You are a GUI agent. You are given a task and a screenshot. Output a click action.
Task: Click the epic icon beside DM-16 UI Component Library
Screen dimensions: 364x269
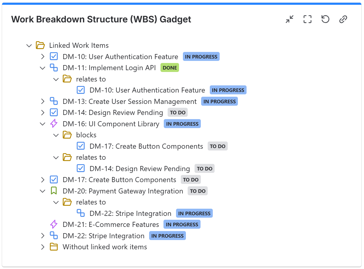(54, 124)
